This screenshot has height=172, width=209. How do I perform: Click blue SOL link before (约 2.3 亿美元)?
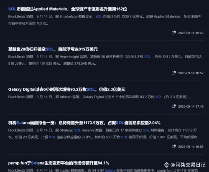click(x=159, y=97)
